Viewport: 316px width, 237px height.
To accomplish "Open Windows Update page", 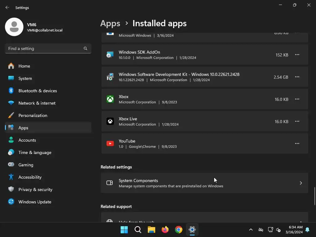I will pos(48,202).
